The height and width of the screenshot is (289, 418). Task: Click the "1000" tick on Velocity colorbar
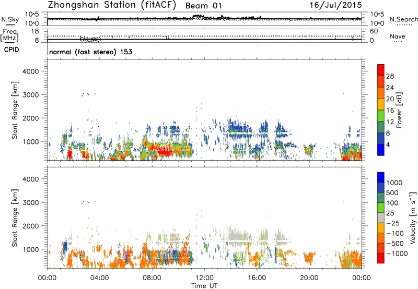(394, 183)
